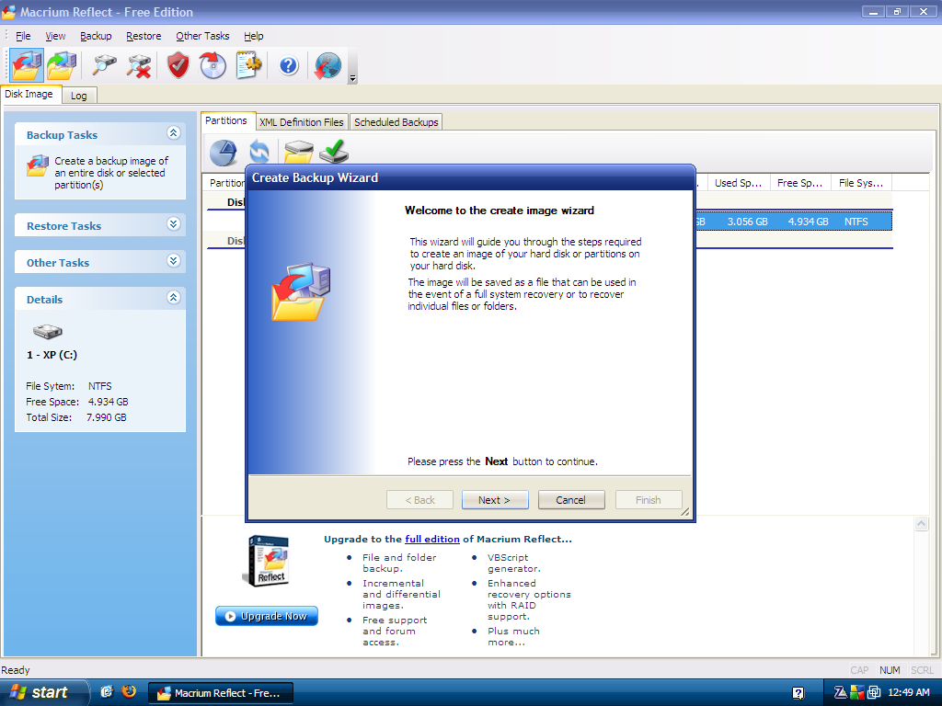
Task: Expand the Other Tasks panel
Action: pyautogui.click(x=174, y=261)
